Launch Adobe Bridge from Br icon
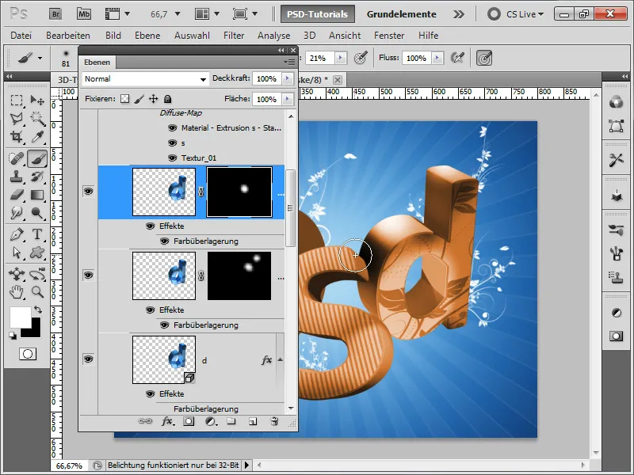 [55, 14]
